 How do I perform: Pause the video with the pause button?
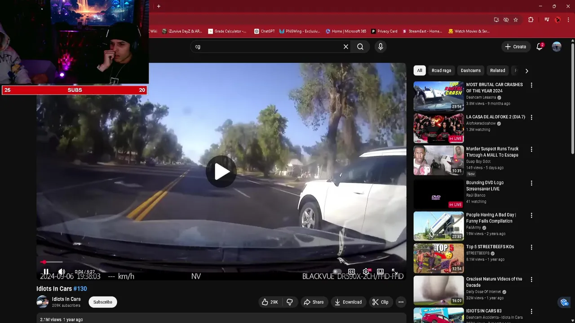pyautogui.click(x=46, y=272)
